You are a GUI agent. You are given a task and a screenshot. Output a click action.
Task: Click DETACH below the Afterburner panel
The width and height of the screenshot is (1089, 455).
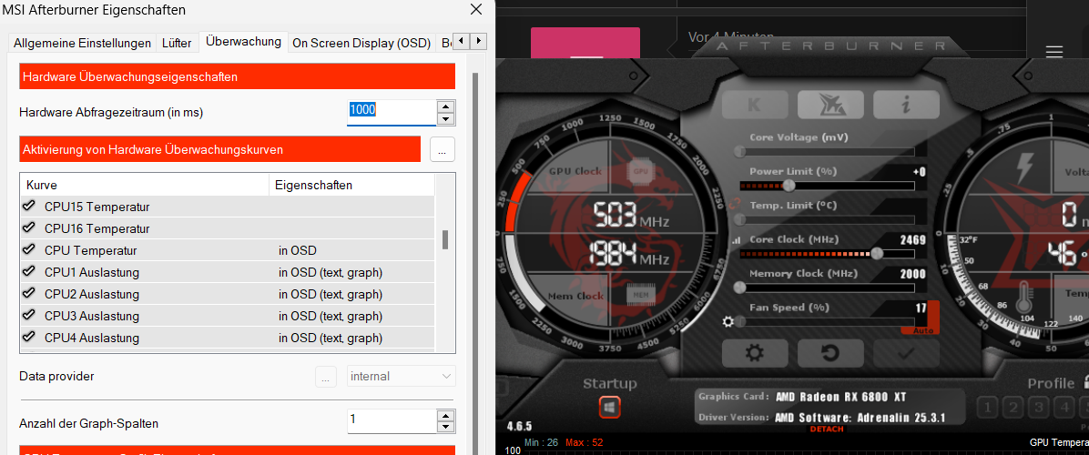click(x=827, y=430)
